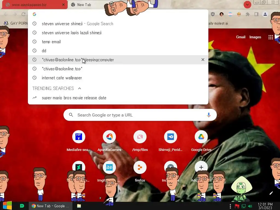Start voice search with microphone icon
Screen dimensions: 280x210
point(209,115)
